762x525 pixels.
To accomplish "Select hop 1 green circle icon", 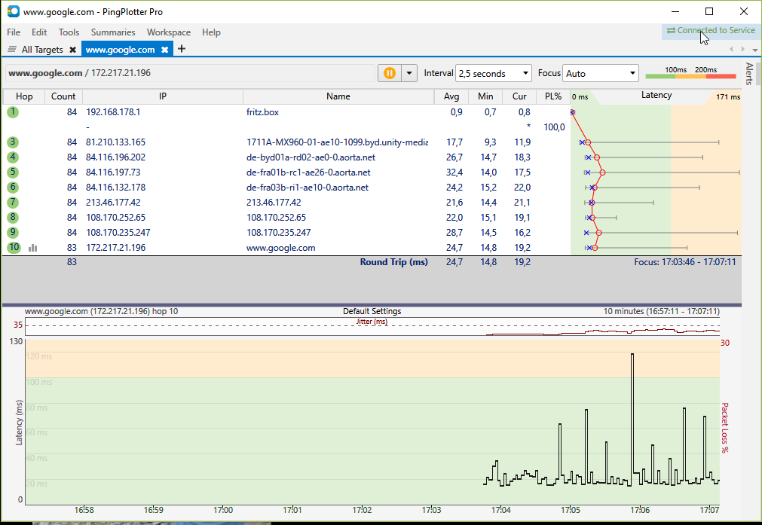I will (x=13, y=112).
